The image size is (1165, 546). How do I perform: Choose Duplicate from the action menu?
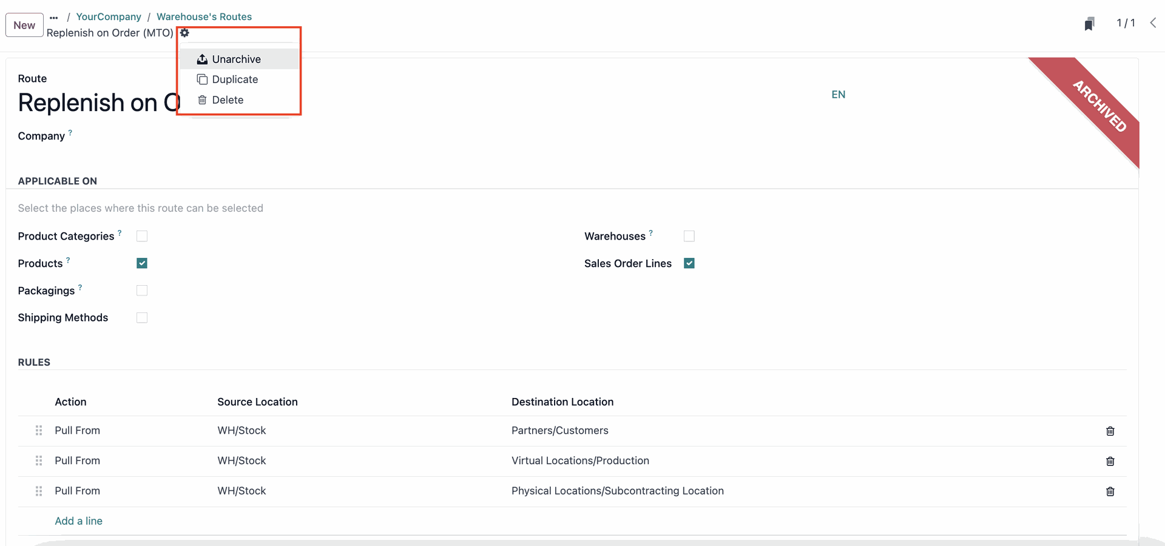pos(235,79)
